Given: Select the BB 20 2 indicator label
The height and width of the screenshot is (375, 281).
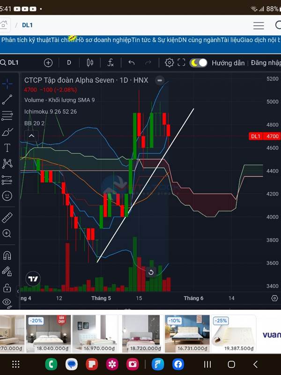Looking at the screenshot, I should [34, 123].
